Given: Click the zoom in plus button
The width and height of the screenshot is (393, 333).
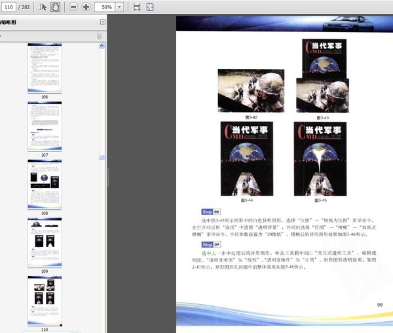Looking at the screenshot, I should [x=86, y=7].
